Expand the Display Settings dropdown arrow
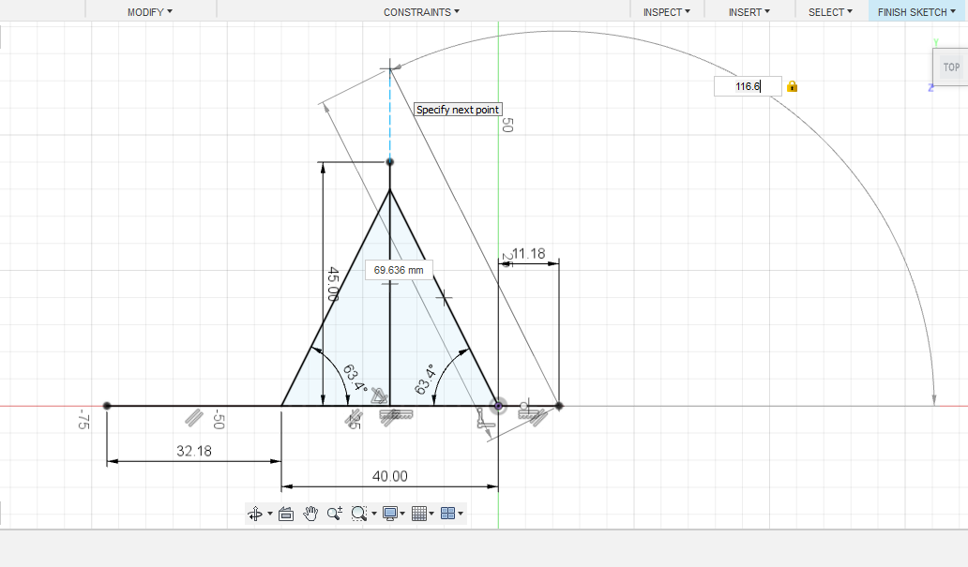The width and height of the screenshot is (968, 567). pos(402,514)
